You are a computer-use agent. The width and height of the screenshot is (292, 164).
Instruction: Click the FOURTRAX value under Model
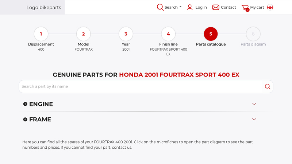[x=84, y=50]
